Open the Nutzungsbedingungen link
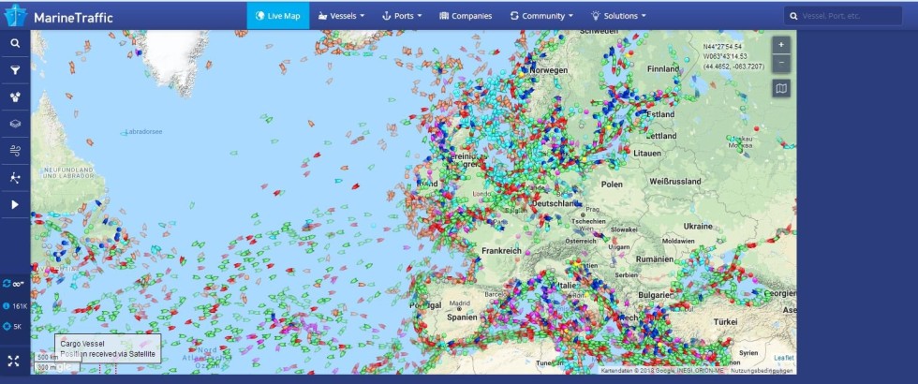Image resolution: width=918 pixels, height=384 pixels. (761, 371)
